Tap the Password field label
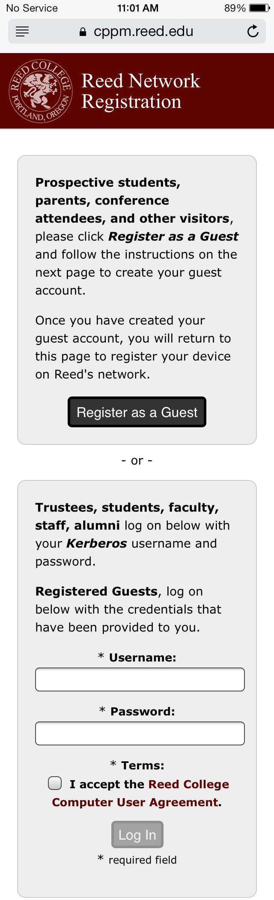The image size is (274, 900). coord(142,712)
